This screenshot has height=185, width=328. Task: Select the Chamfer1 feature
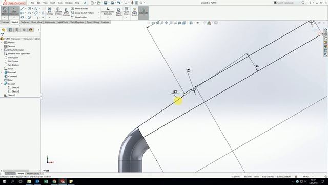pos(11,77)
